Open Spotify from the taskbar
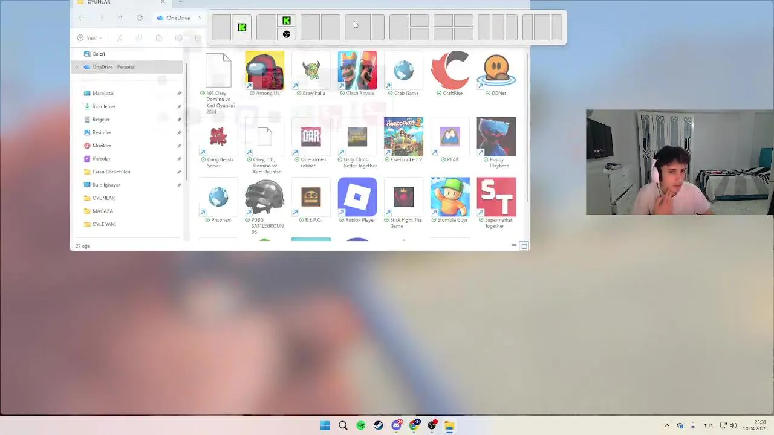This screenshot has width=774, height=435. 361,425
